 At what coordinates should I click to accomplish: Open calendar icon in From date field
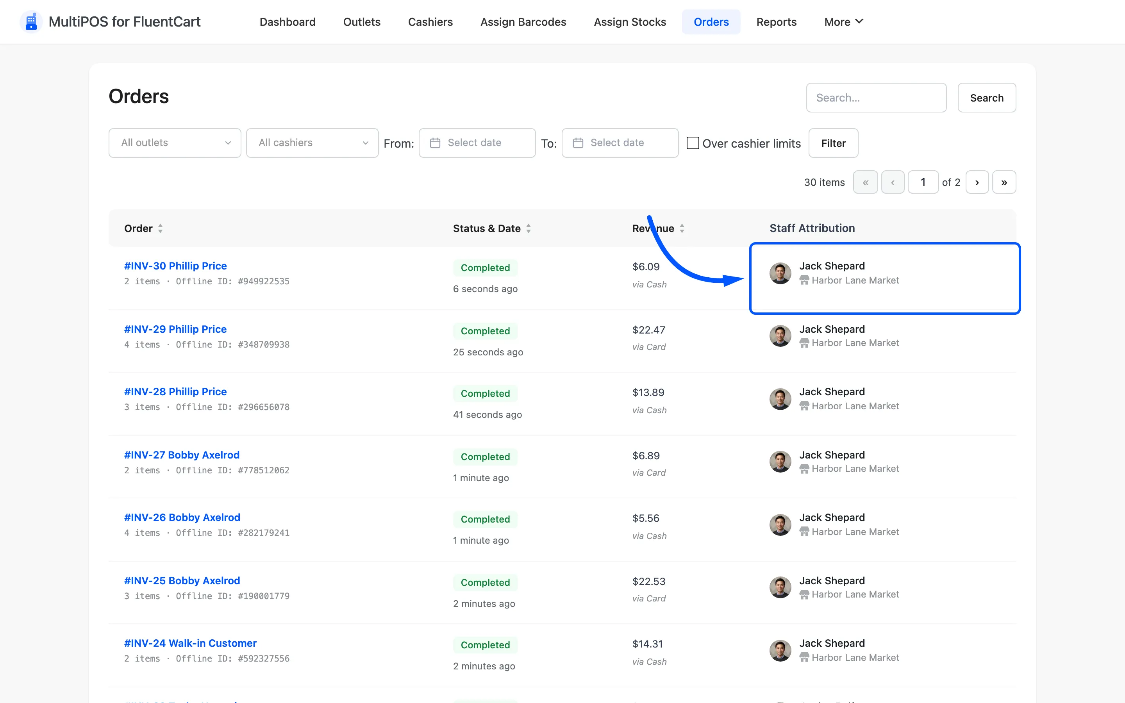(x=435, y=143)
